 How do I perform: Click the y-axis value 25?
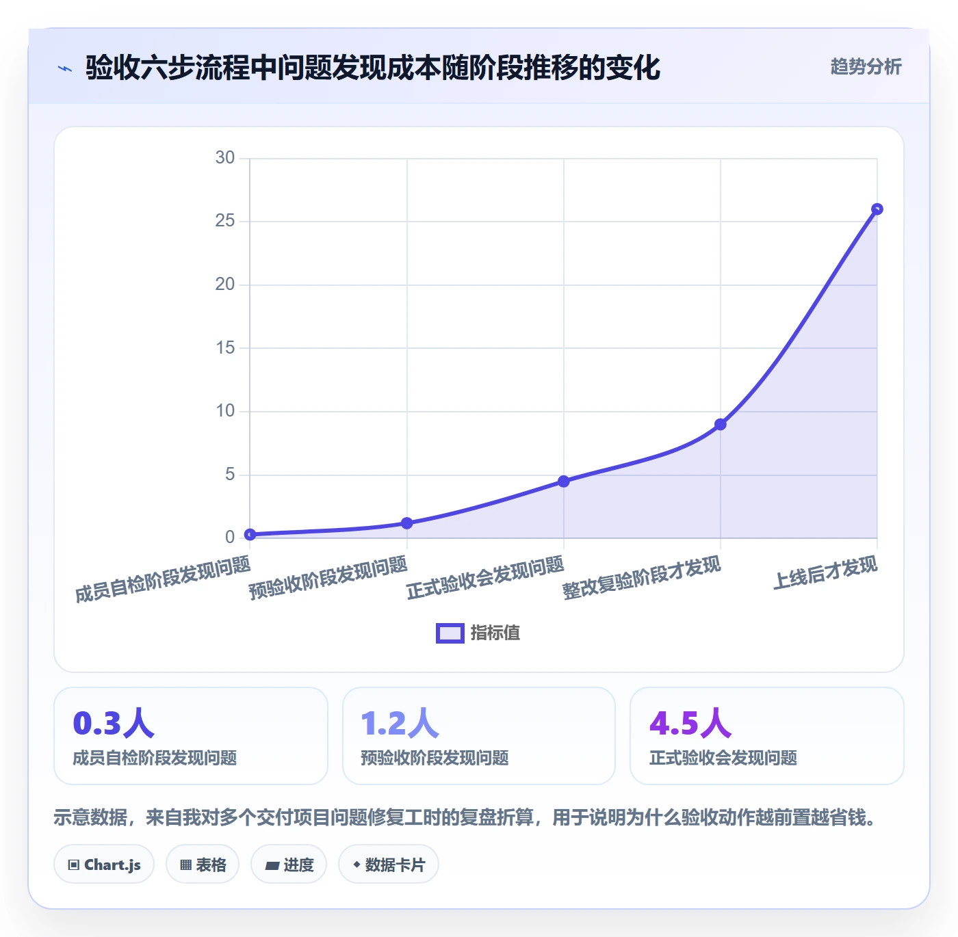click(225, 221)
